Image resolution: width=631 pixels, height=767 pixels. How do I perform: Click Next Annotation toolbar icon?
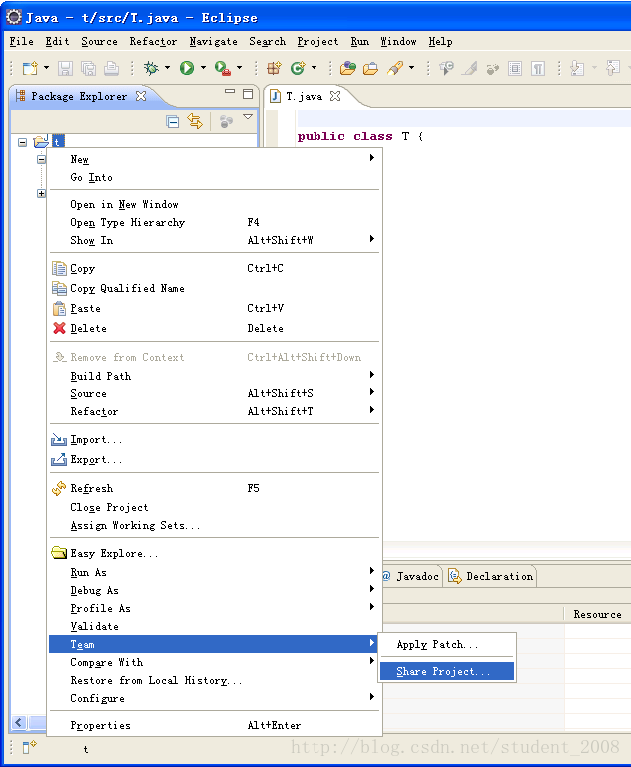pos(577,68)
